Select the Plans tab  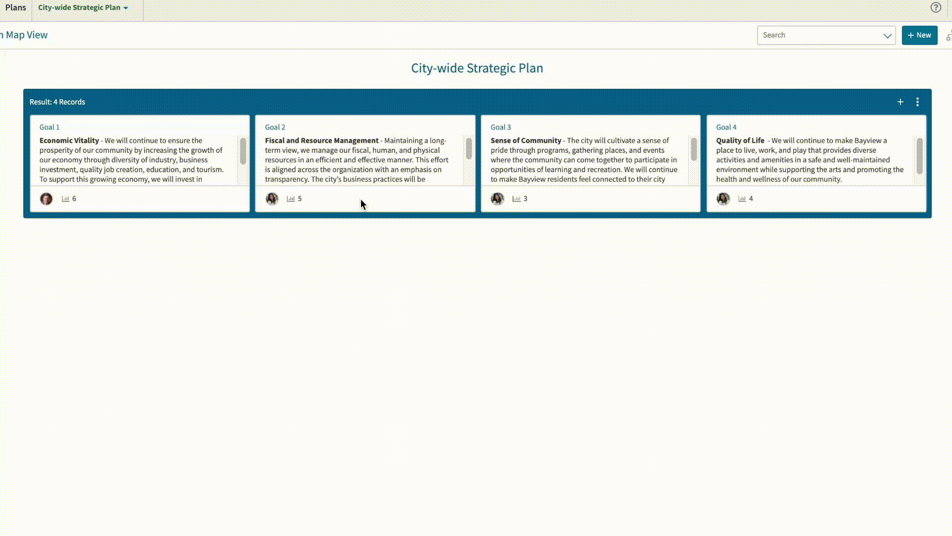click(15, 7)
